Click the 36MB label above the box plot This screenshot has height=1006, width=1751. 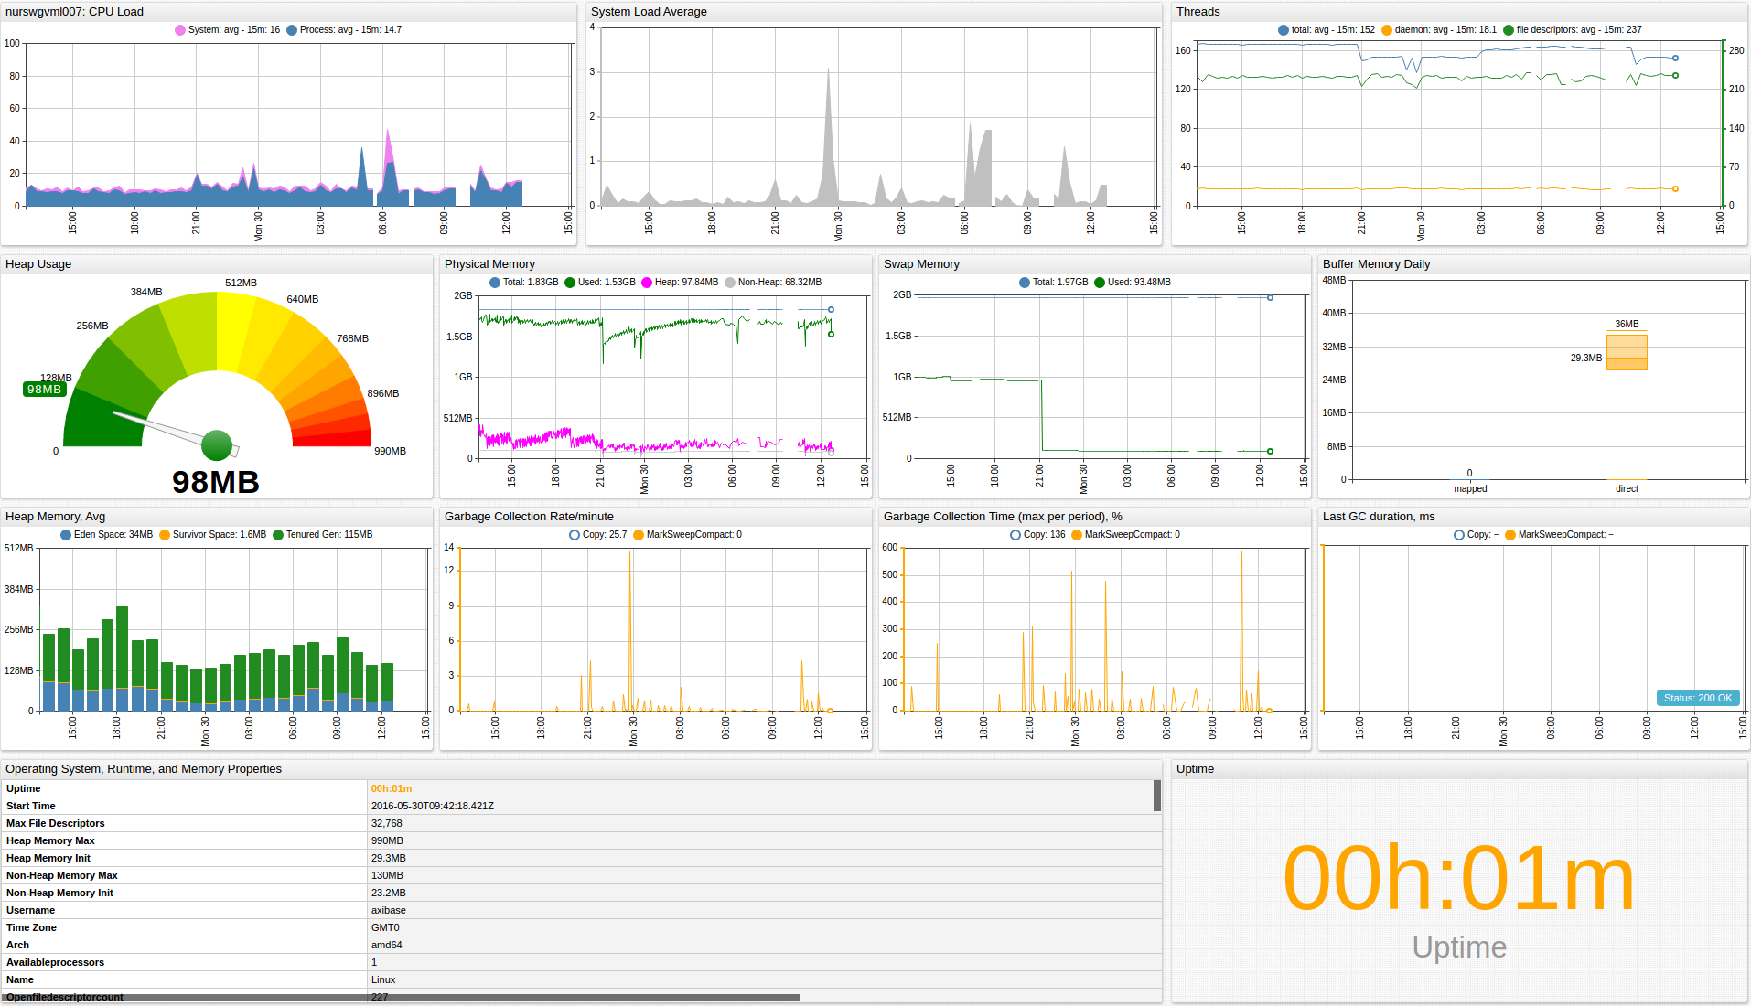click(x=1627, y=325)
